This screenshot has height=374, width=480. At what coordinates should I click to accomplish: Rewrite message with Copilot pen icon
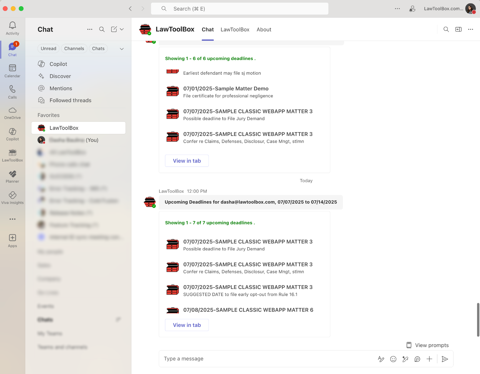(x=405, y=359)
